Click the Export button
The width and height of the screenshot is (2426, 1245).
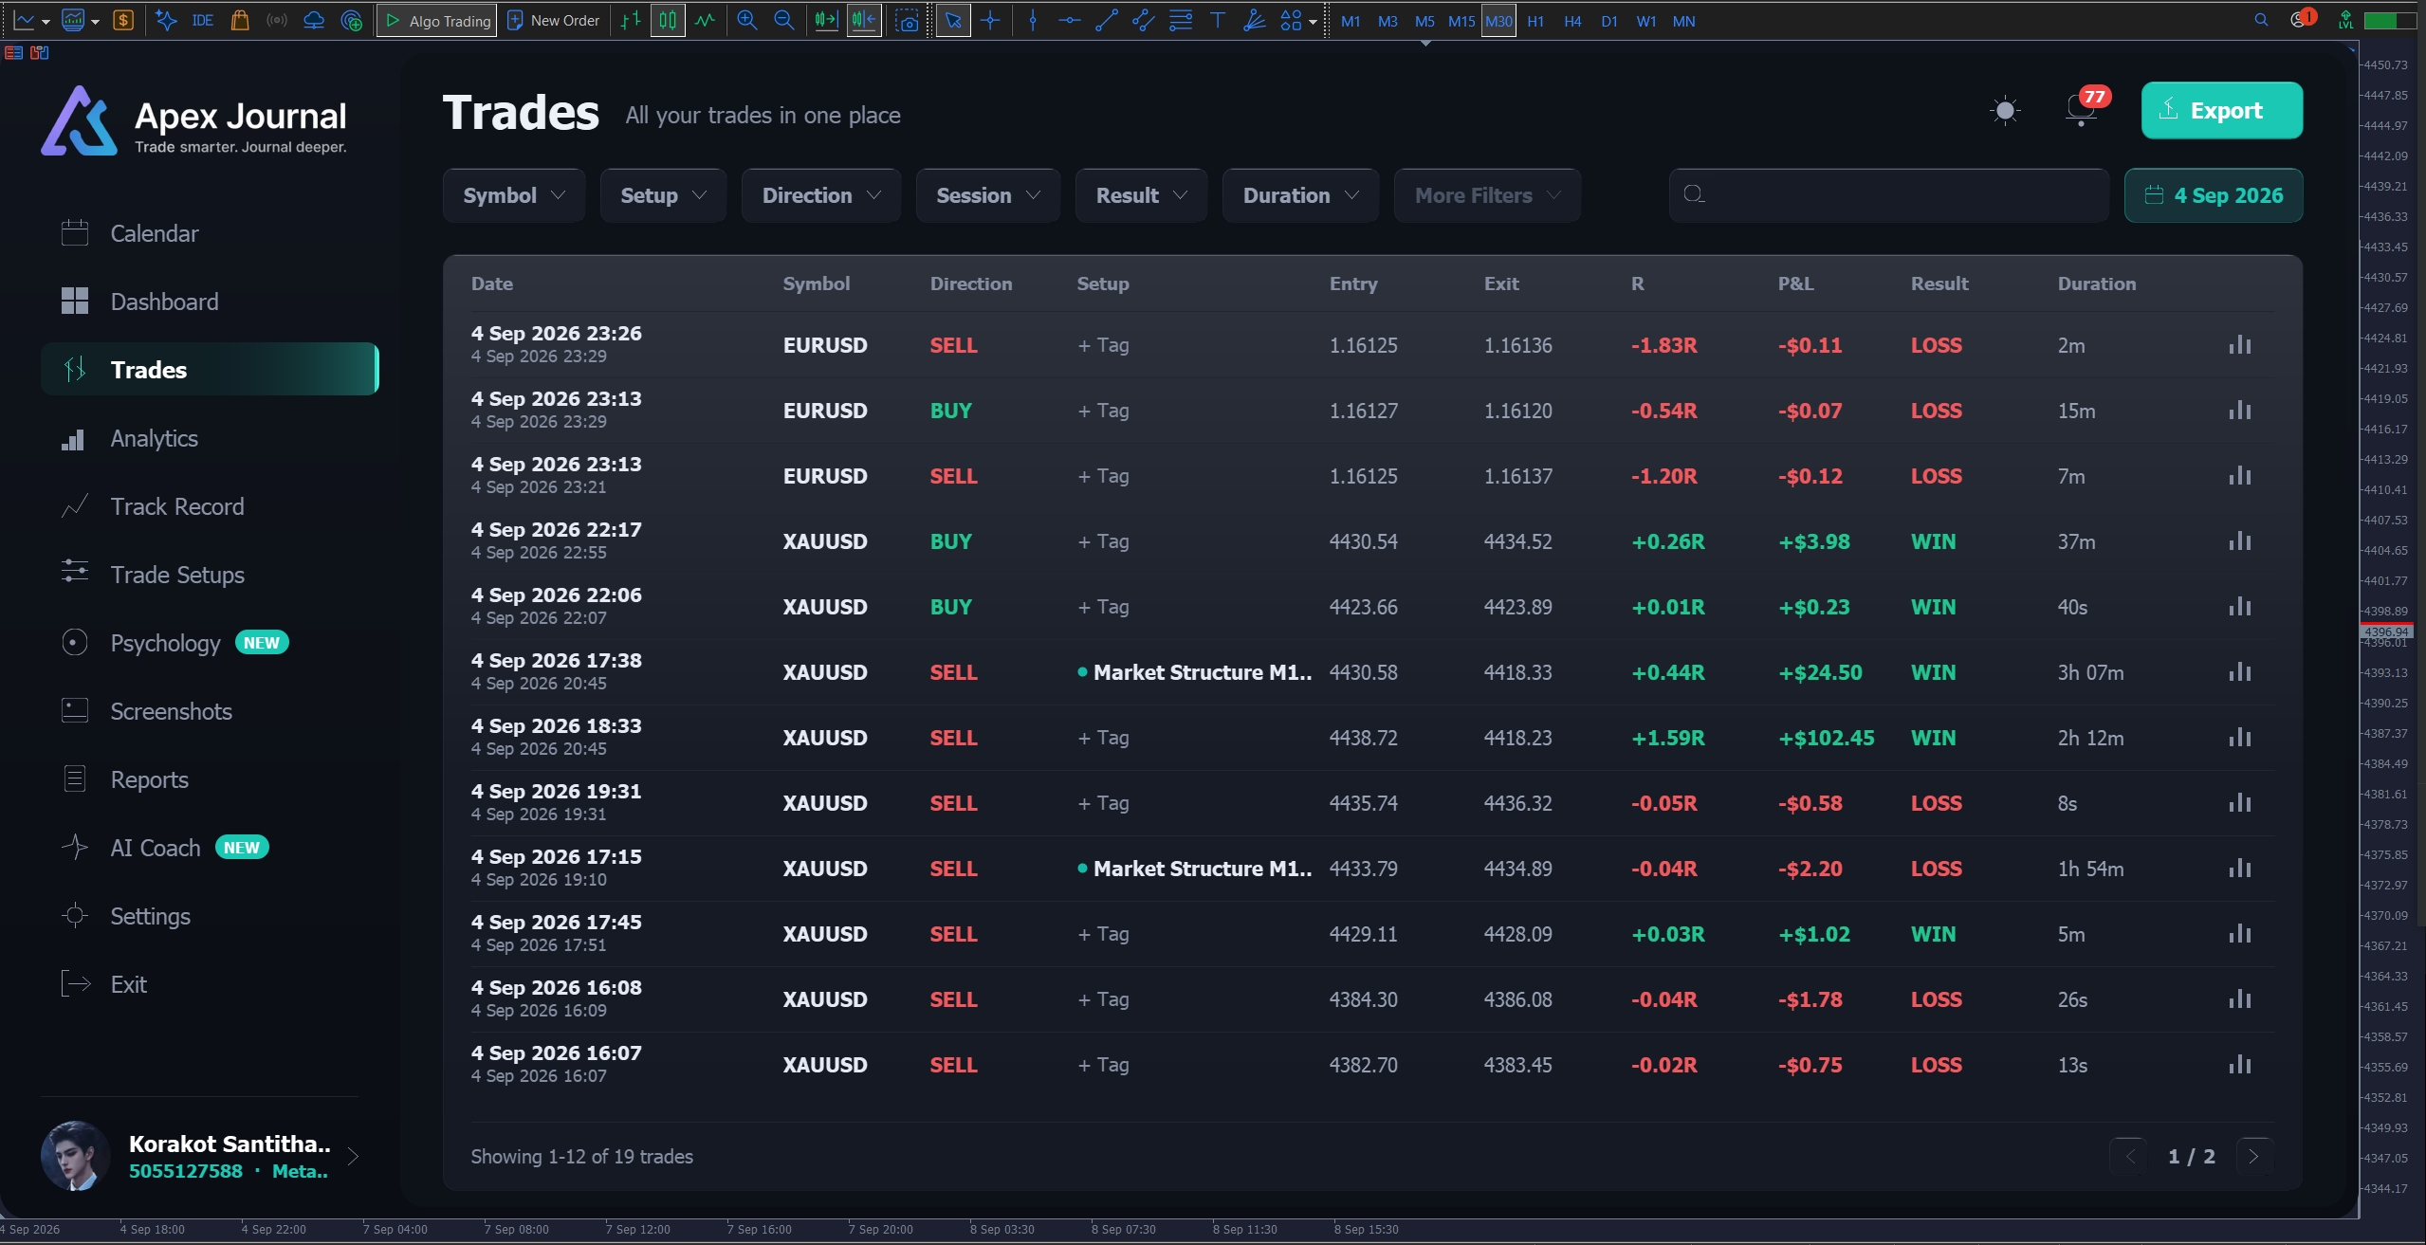[x=2222, y=110]
